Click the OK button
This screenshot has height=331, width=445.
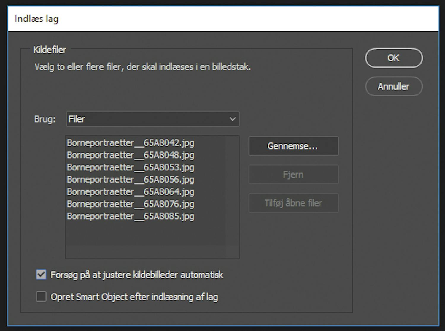click(393, 58)
